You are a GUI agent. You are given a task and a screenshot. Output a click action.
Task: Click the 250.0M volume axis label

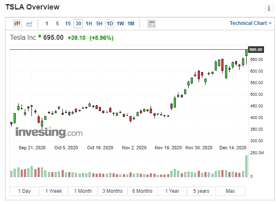pyautogui.click(x=257, y=153)
